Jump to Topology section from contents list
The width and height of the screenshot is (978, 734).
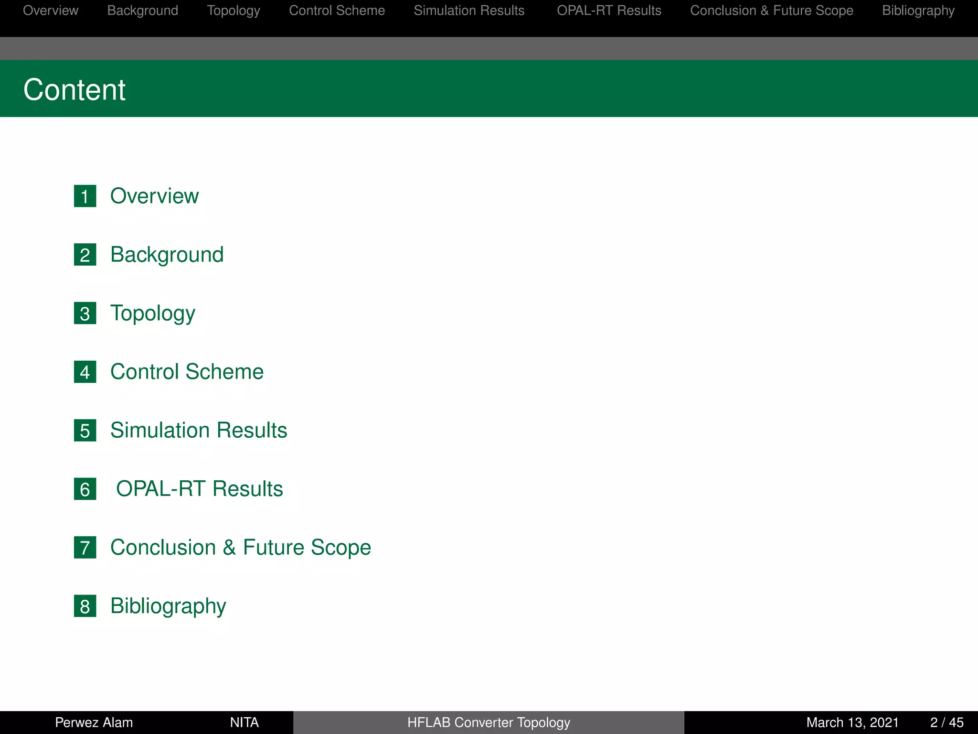pyautogui.click(x=153, y=313)
